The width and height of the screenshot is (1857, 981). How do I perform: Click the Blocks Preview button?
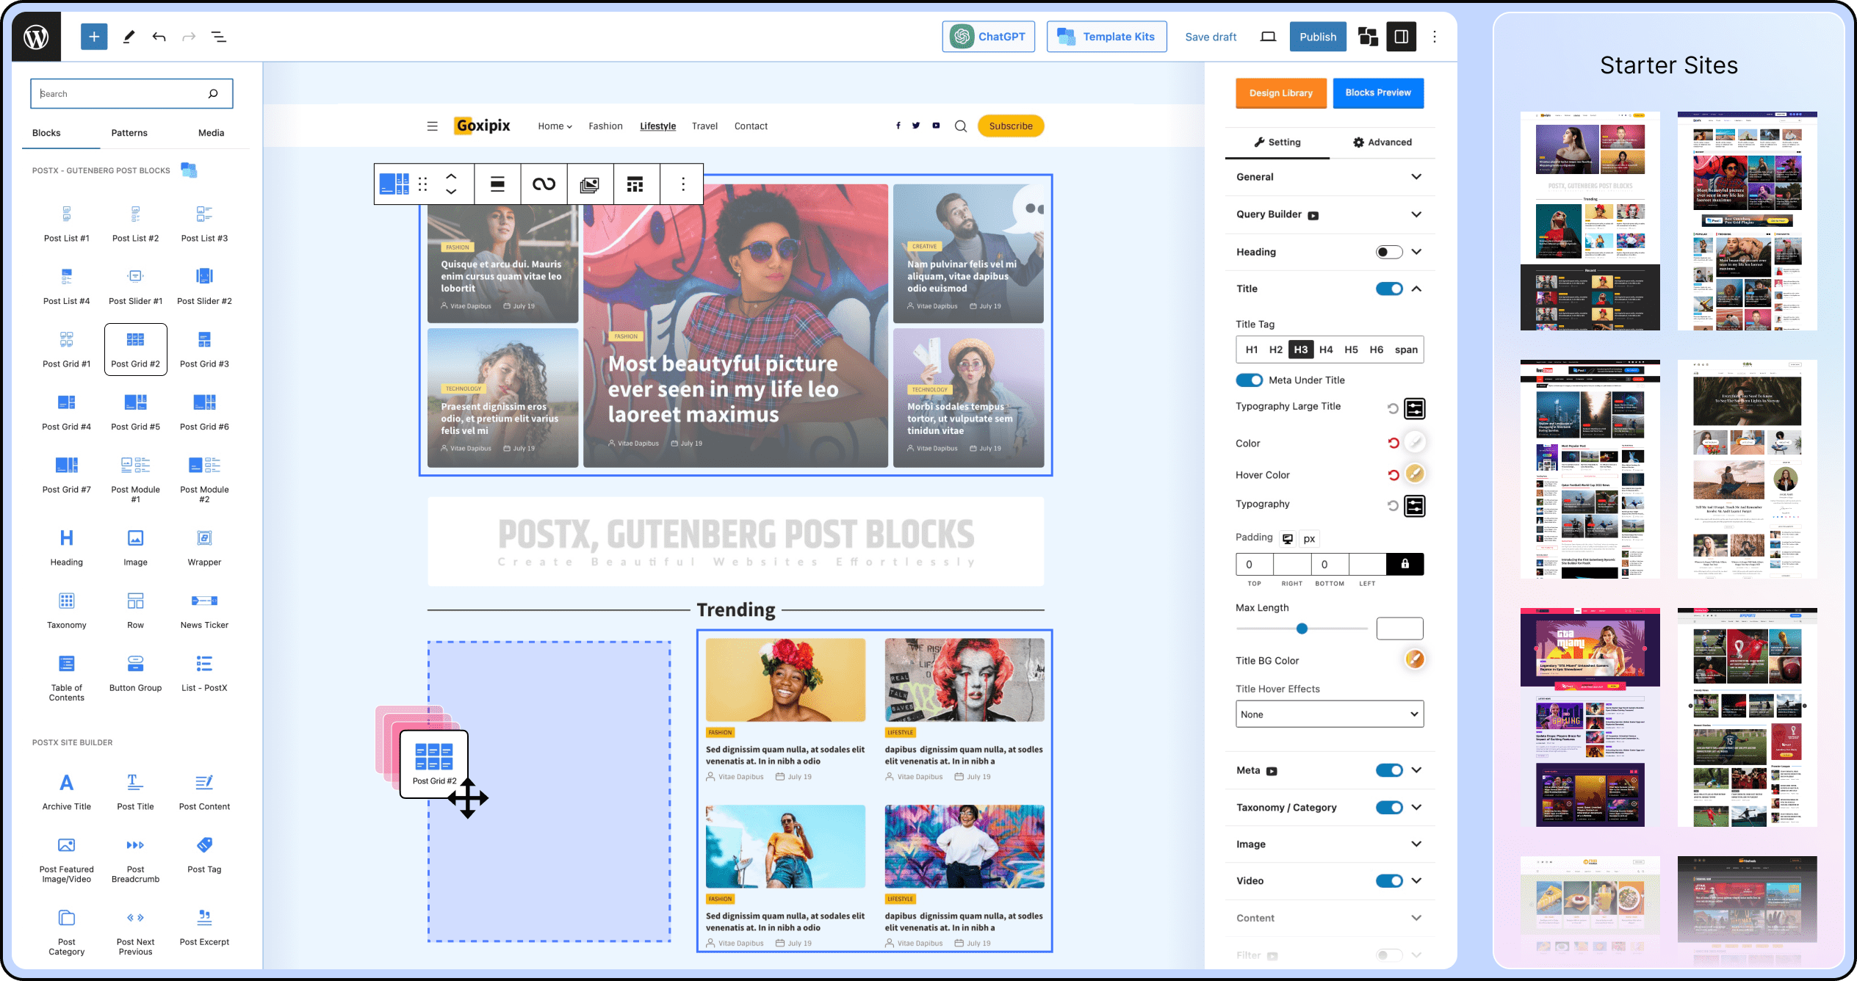[1378, 93]
